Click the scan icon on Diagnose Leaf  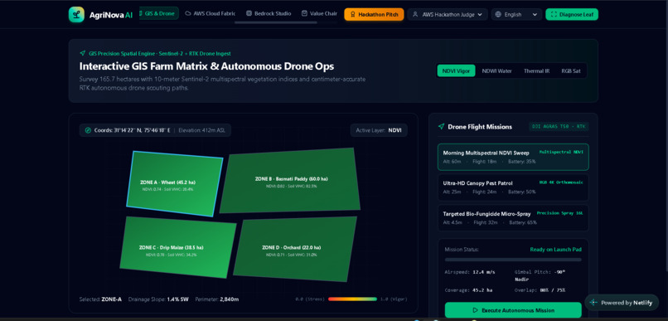tap(554, 14)
